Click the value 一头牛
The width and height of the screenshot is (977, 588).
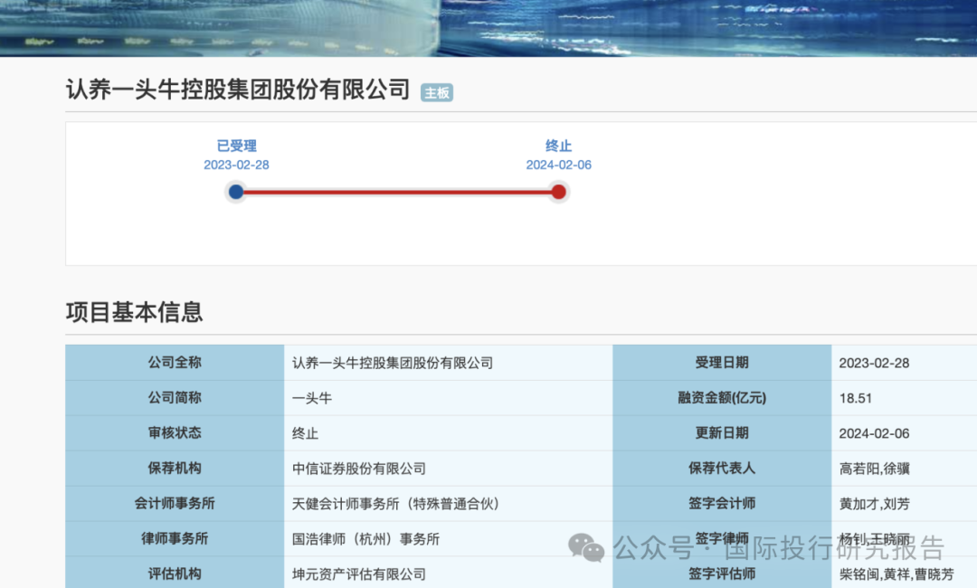312,399
